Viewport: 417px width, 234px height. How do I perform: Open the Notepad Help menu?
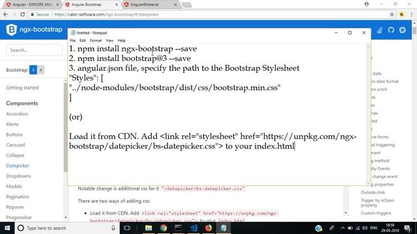122,40
